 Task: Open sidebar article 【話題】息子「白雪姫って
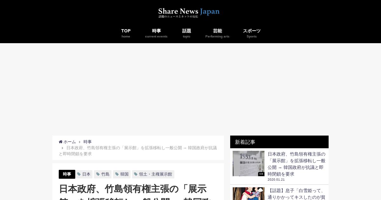tap(297, 194)
